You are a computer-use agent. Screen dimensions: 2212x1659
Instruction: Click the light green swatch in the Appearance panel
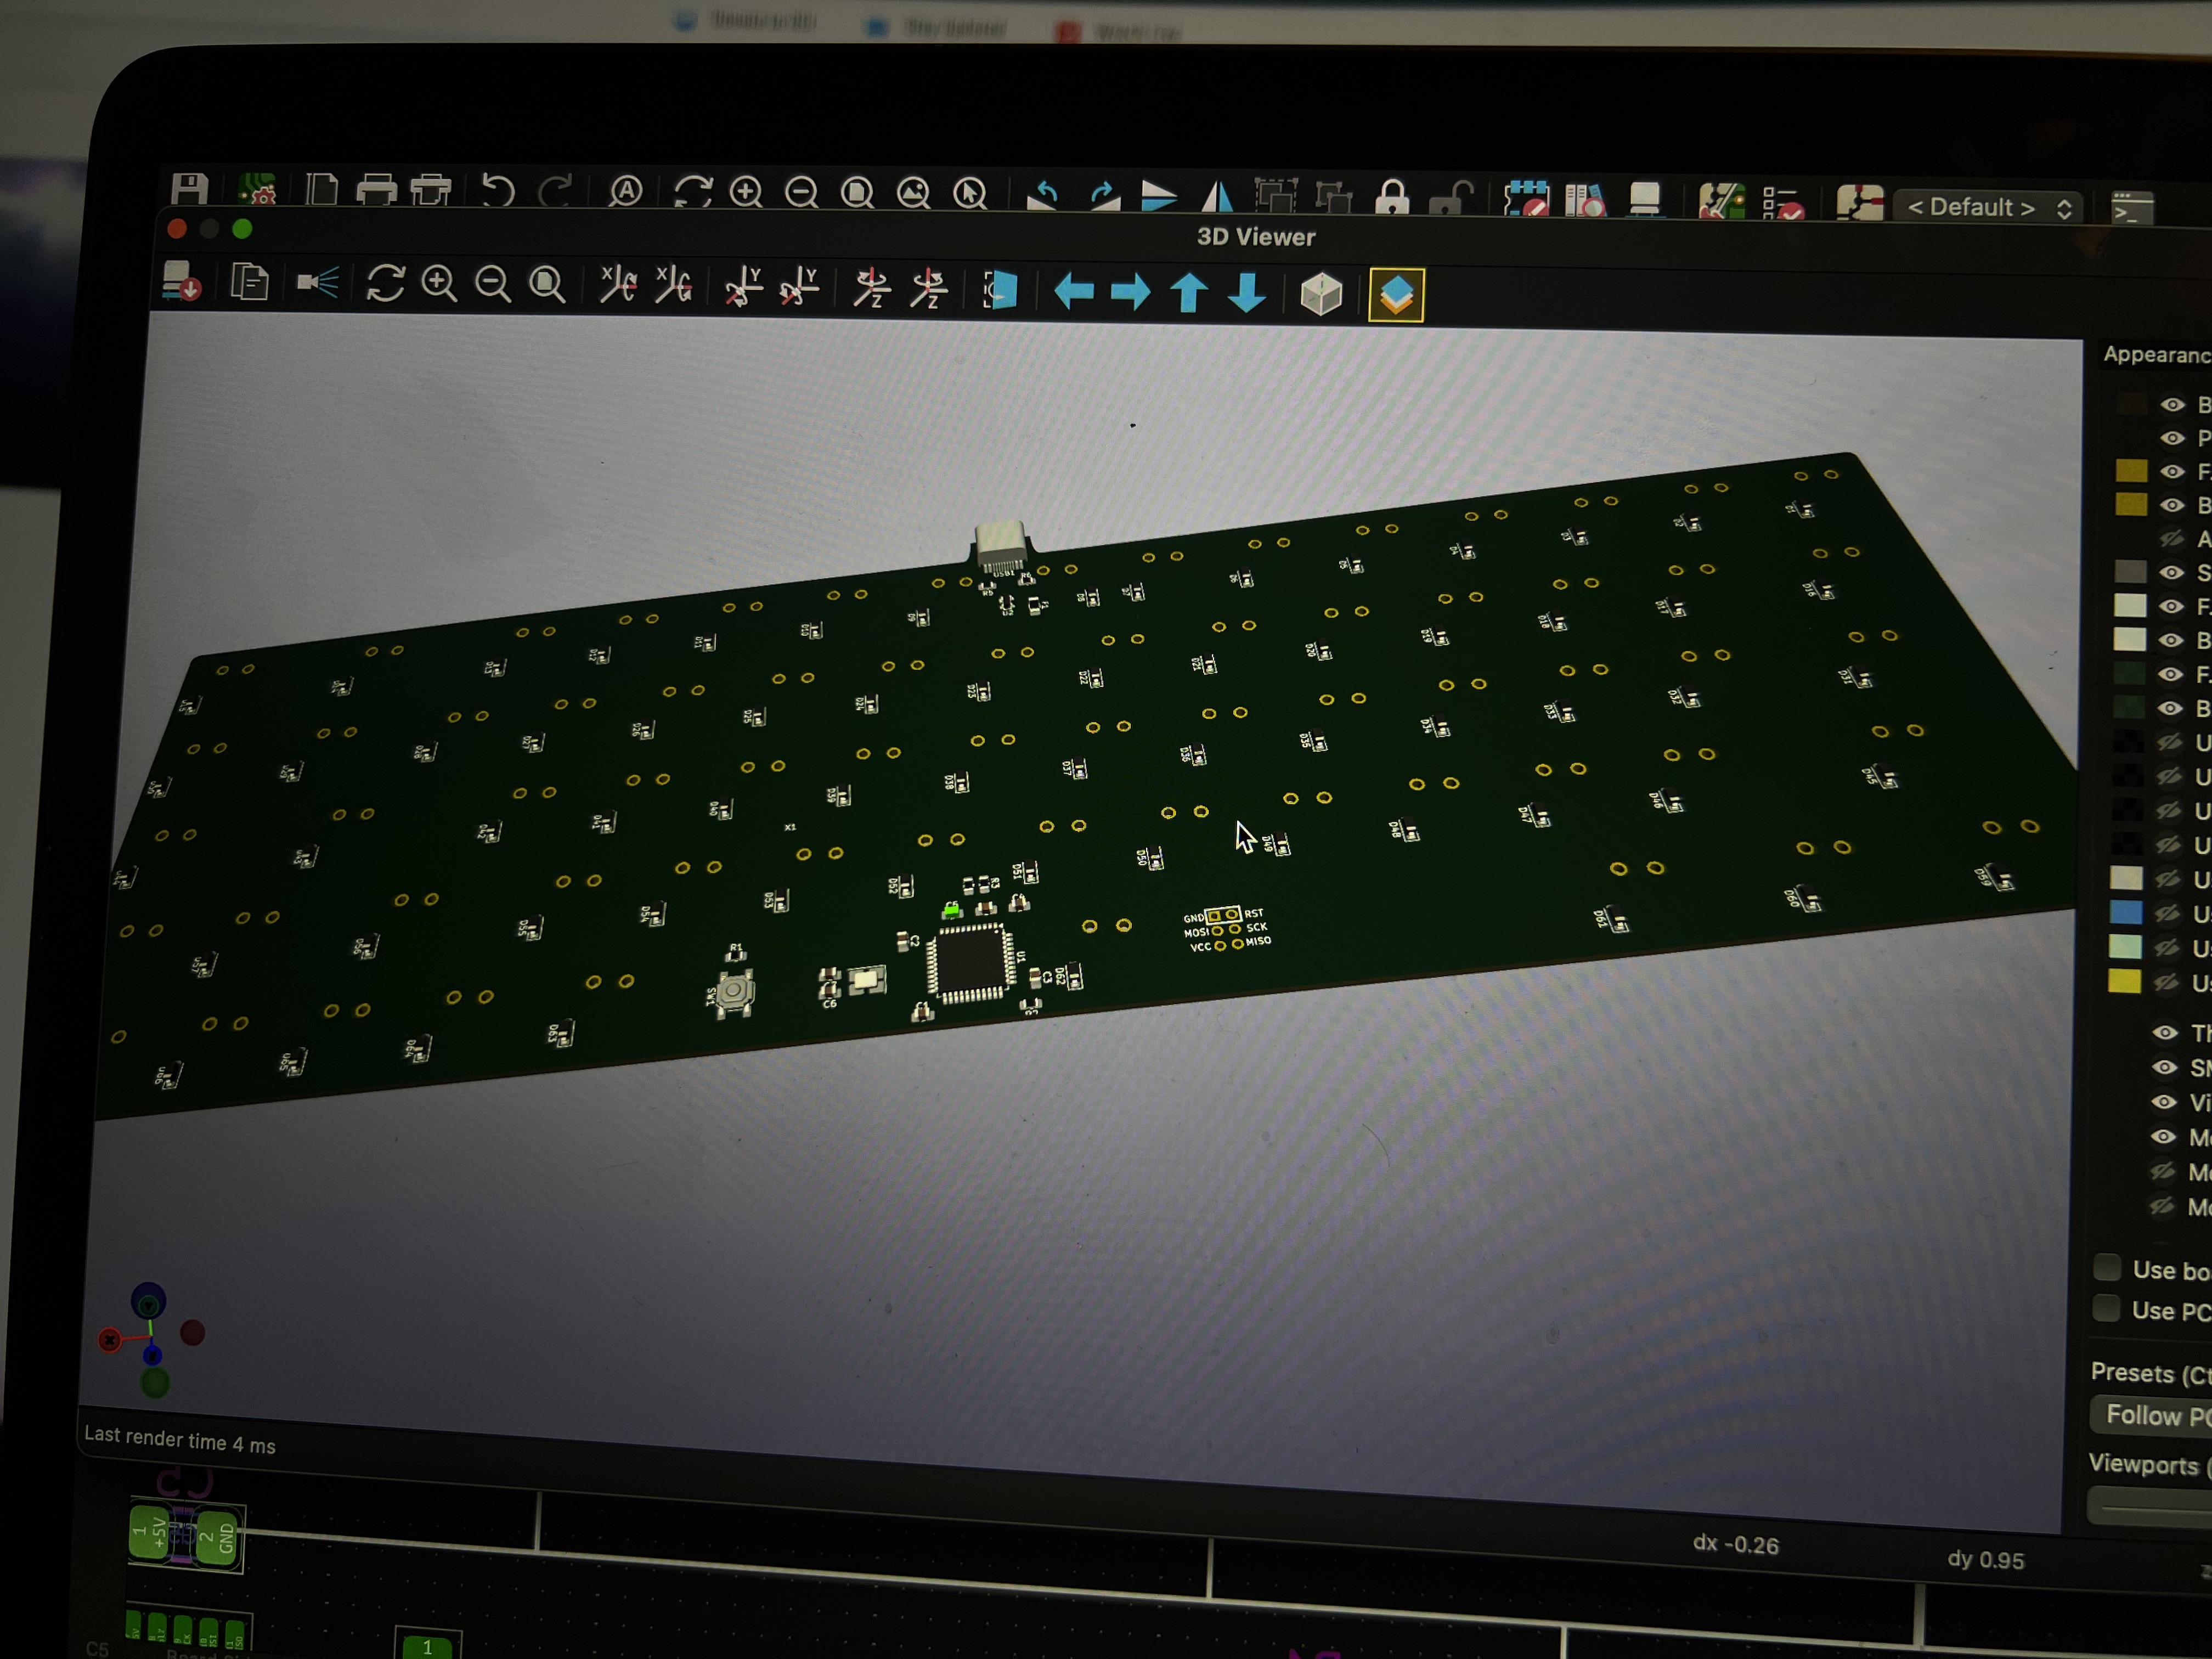pos(2125,946)
